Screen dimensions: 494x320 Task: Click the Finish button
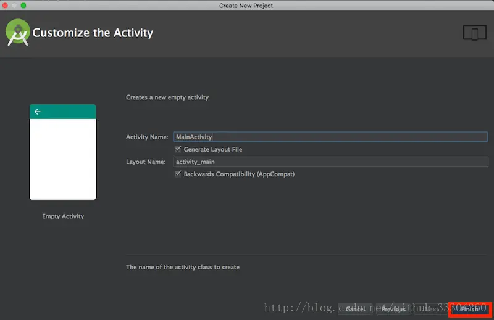469,310
